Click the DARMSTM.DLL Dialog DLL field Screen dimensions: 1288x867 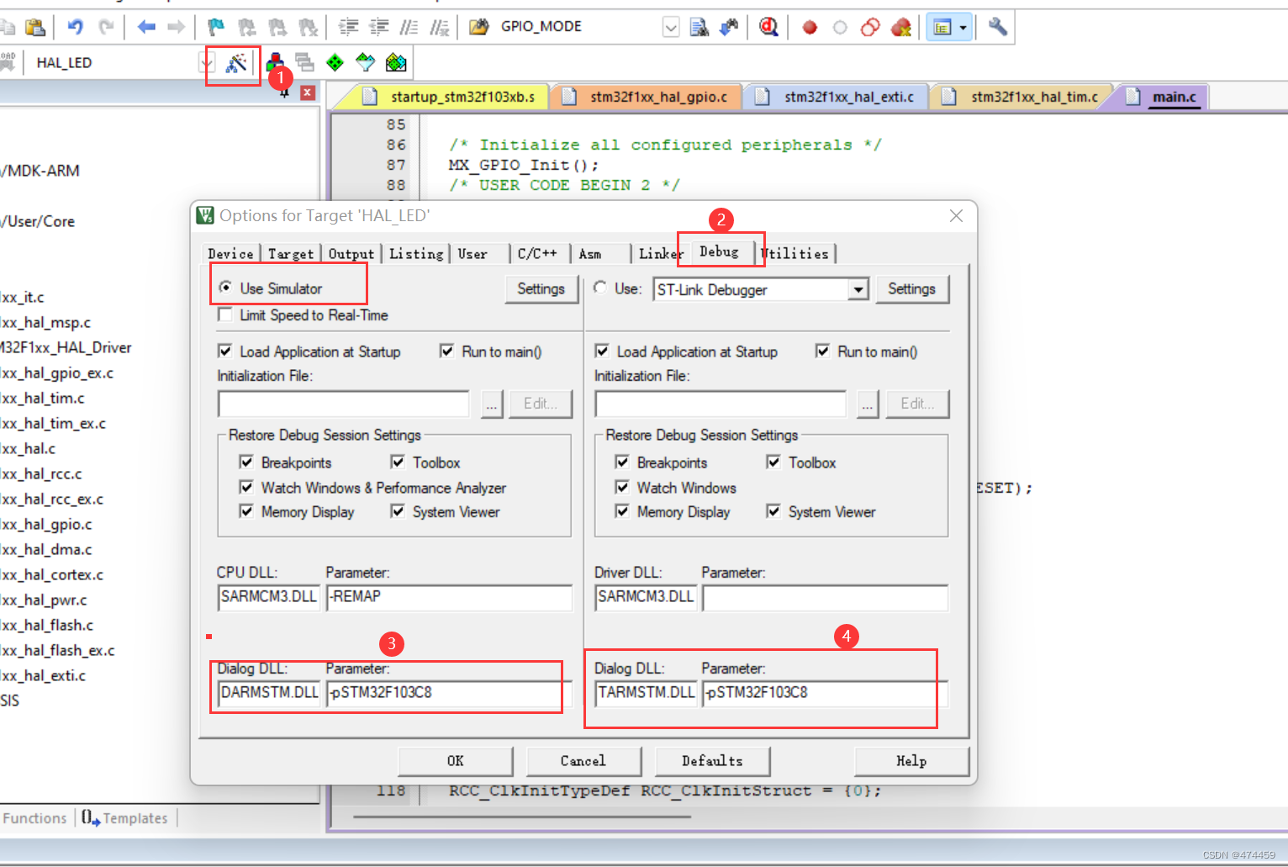[269, 693]
